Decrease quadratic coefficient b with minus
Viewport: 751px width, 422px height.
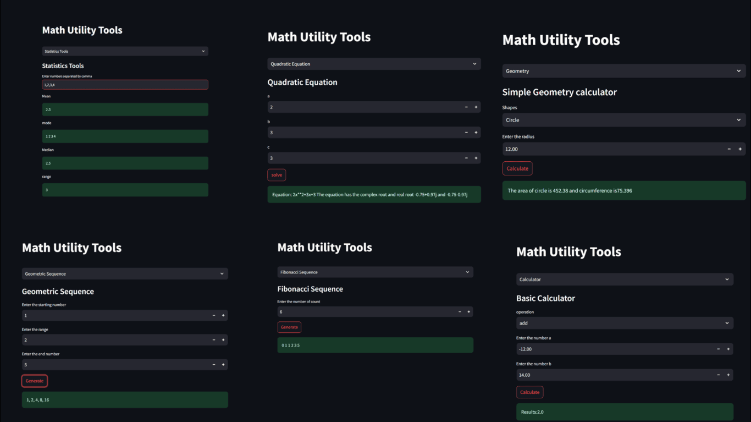pyautogui.click(x=466, y=133)
